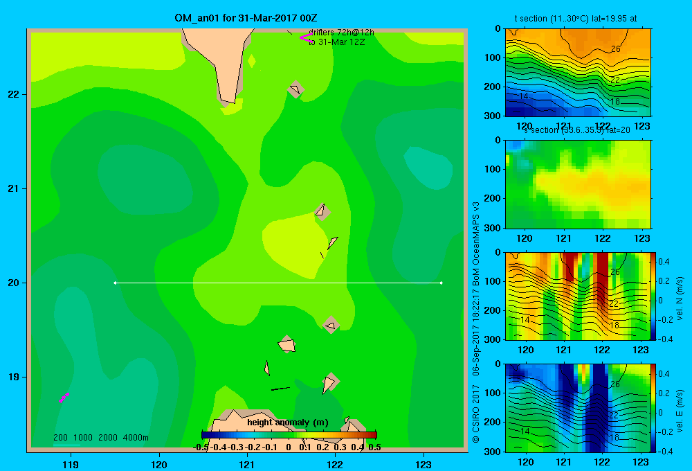
Task: Pick the dark blue end of the height anomaly colorbar
Action: pyautogui.click(x=206, y=435)
